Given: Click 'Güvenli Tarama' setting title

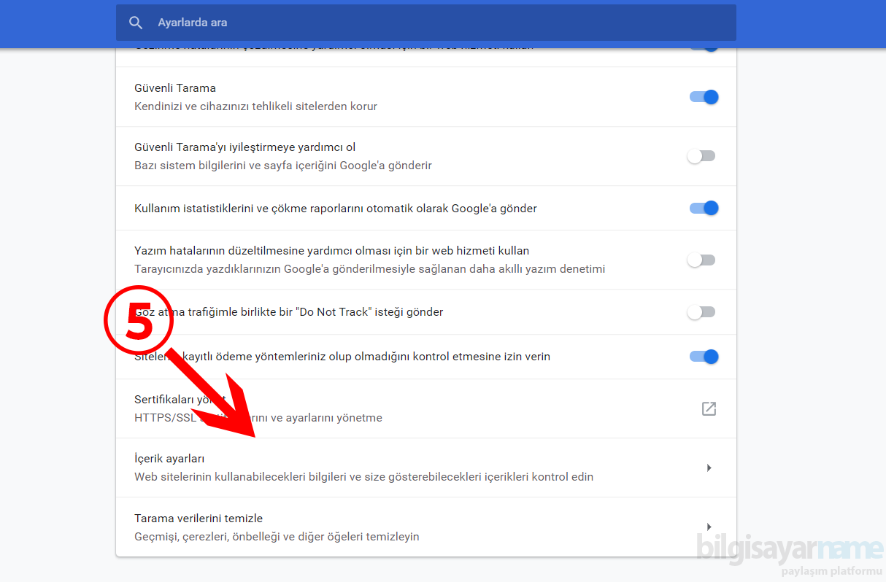Looking at the screenshot, I should click(175, 88).
